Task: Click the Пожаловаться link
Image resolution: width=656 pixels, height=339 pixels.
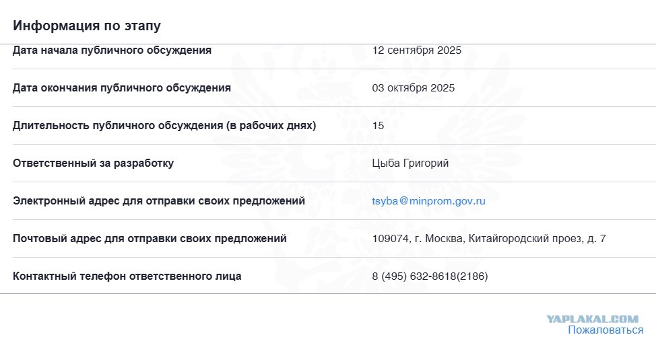Action: (x=605, y=330)
